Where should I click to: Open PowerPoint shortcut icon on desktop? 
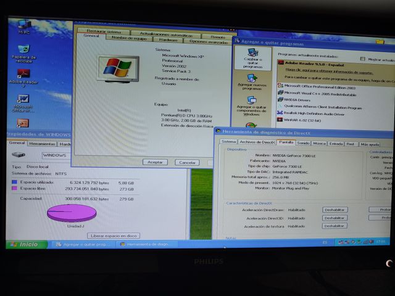coord(23,123)
